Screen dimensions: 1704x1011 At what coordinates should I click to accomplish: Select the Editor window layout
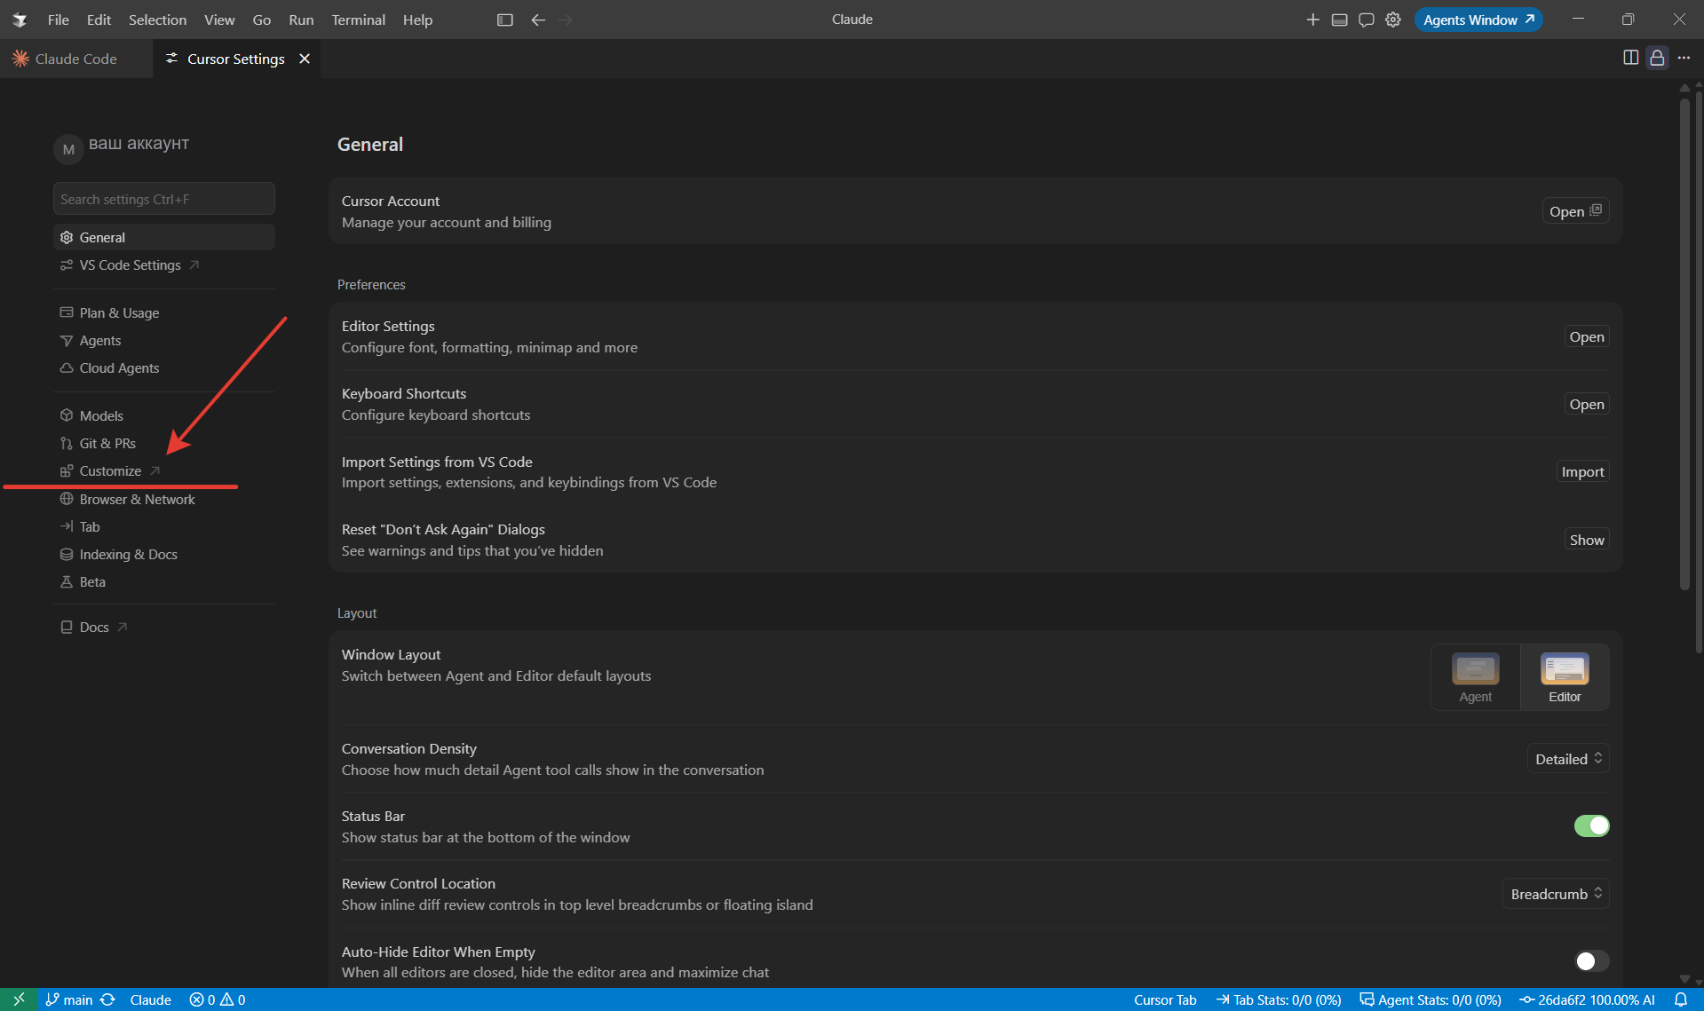pos(1565,677)
